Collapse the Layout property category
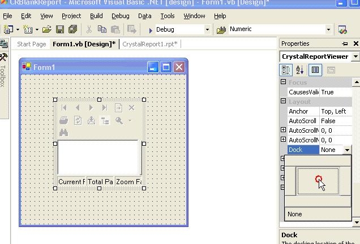This screenshot has width=360, height=244. 284,102
